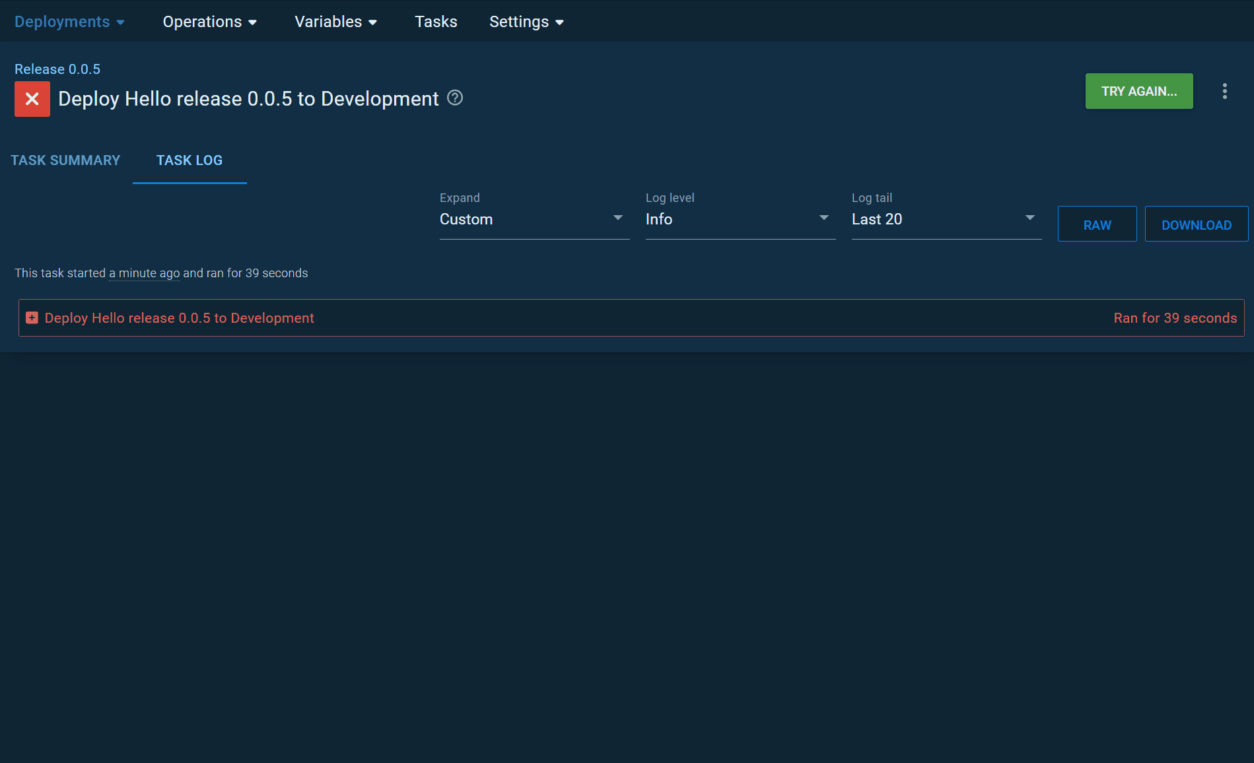Select the Task Log tab

[x=190, y=160]
